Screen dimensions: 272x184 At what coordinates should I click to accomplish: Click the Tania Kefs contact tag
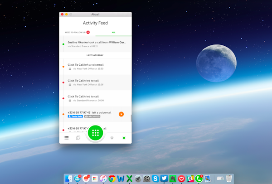click(x=75, y=116)
